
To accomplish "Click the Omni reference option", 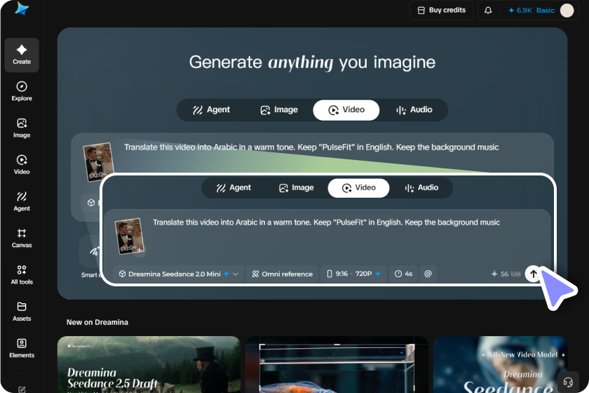I will coord(282,274).
